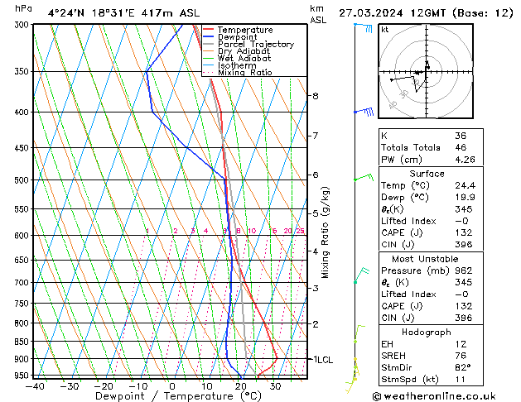Click the surface CIN (J) value 396
This screenshot has height=402, width=521.
click(x=464, y=245)
